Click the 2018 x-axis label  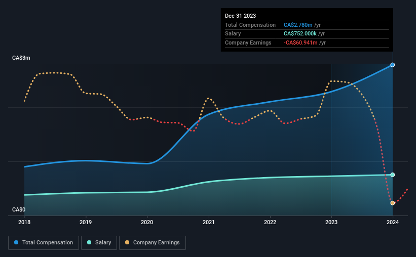[x=24, y=222]
